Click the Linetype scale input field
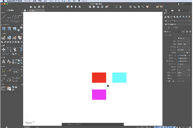 [184, 47]
